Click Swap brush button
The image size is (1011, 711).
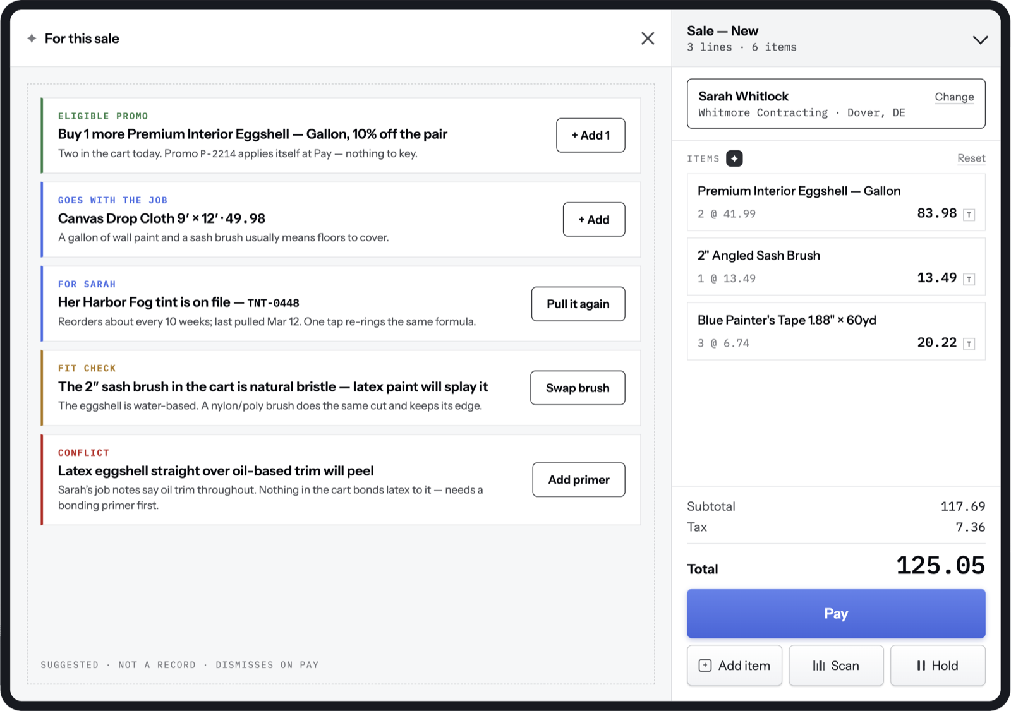pyautogui.click(x=578, y=388)
